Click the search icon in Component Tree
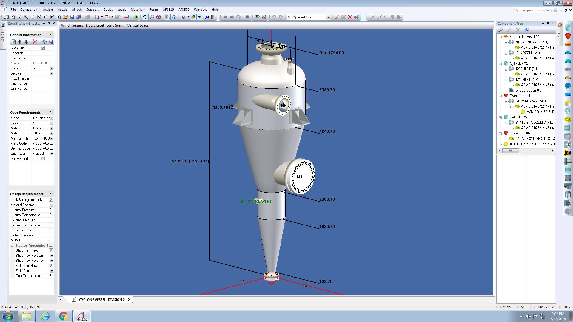The height and width of the screenshot is (322, 573). click(x=500, y=30)
